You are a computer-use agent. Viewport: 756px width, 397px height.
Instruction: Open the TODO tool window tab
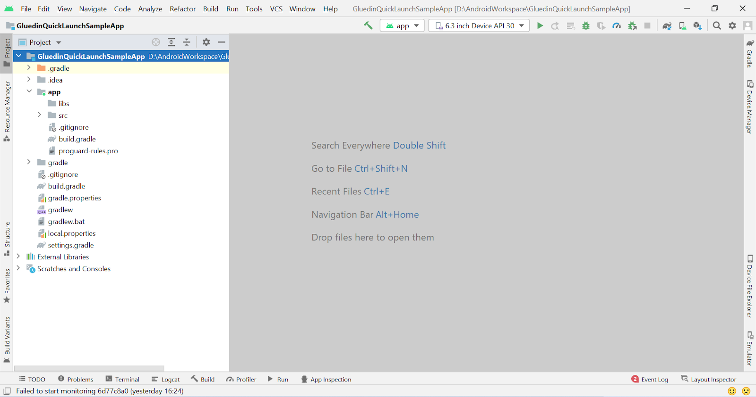pyautogui.click(x=32, y=379)
